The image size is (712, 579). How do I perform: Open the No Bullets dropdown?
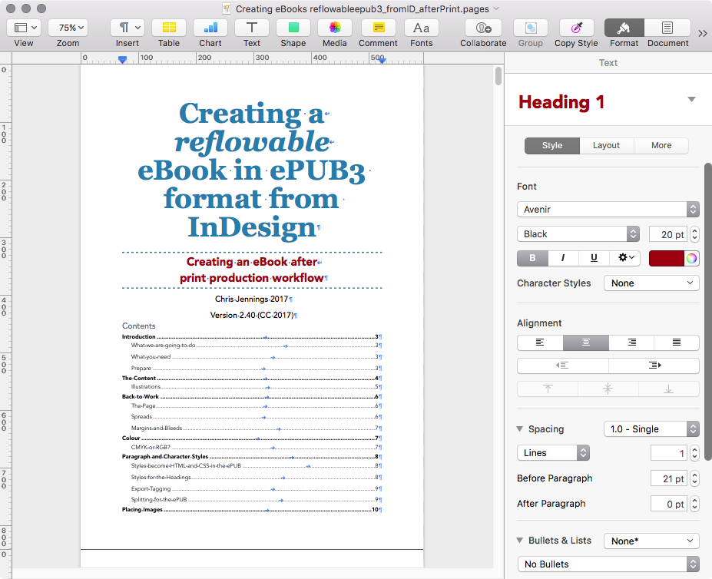[608, 564]
